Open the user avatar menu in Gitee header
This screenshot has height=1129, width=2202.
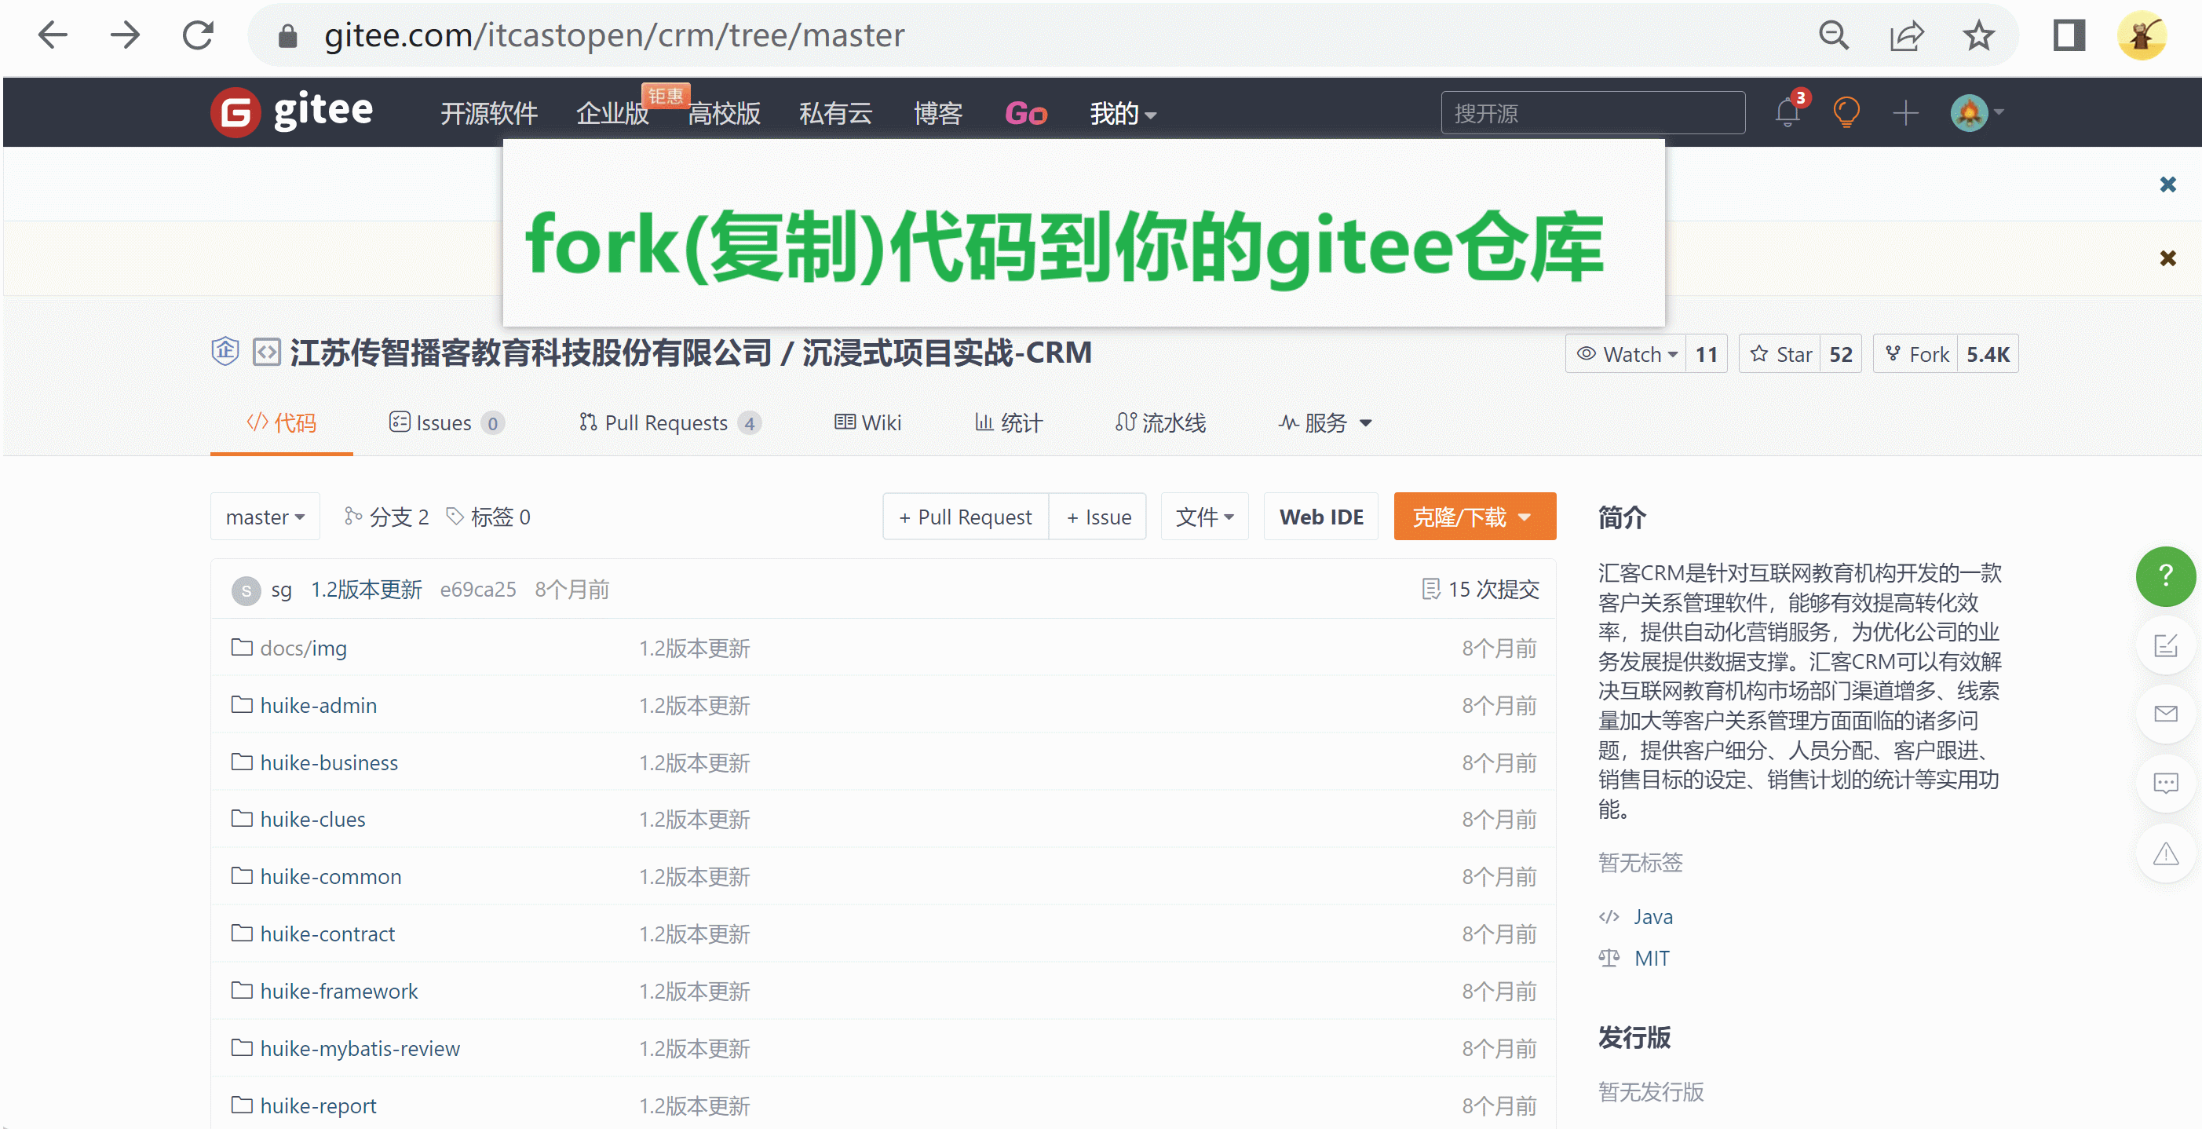[1977, 112]
